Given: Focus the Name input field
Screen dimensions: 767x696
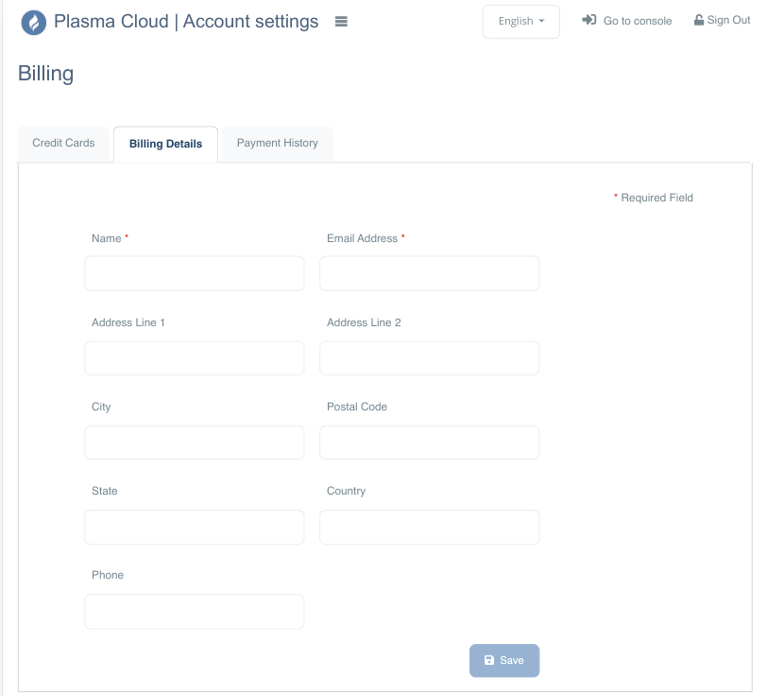Looking at the screenshot, I should [195, 273].
